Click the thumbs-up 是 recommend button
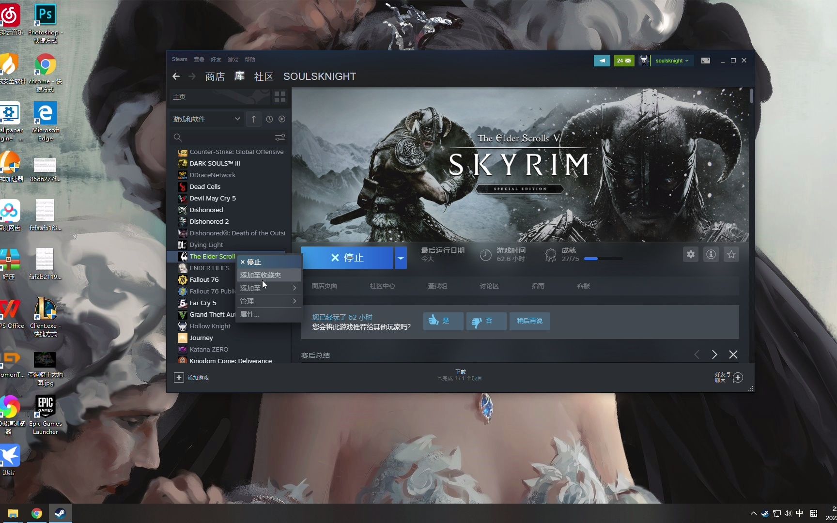 [443, 321]
